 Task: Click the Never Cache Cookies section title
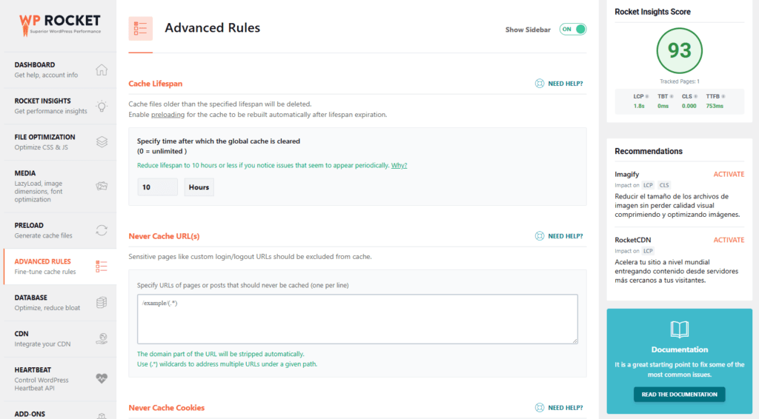click(x=167, y=407)
